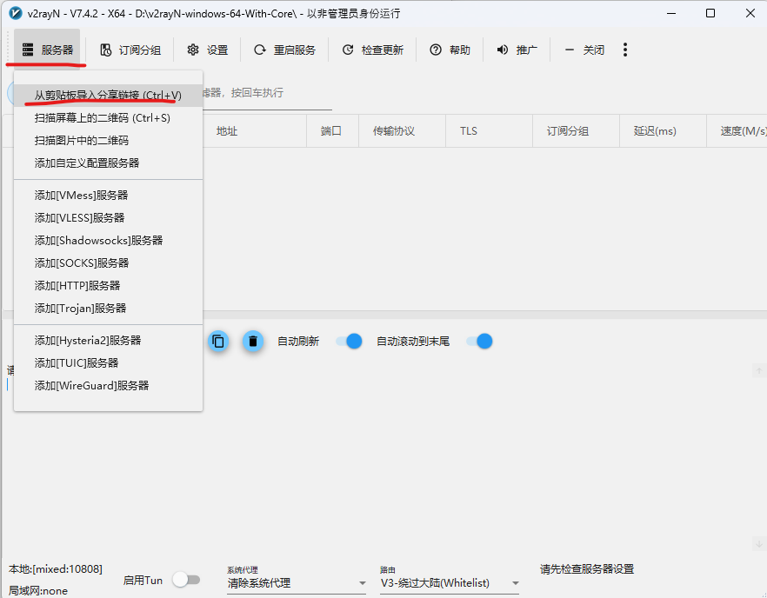Open the 设置 settings menu
The height and width of the screenshot is (598, 767).
tap(207, 50)
